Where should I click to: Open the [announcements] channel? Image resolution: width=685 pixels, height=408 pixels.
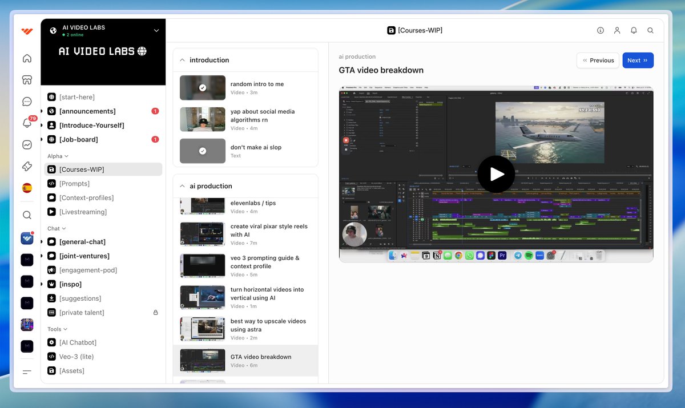pos(103,111)
